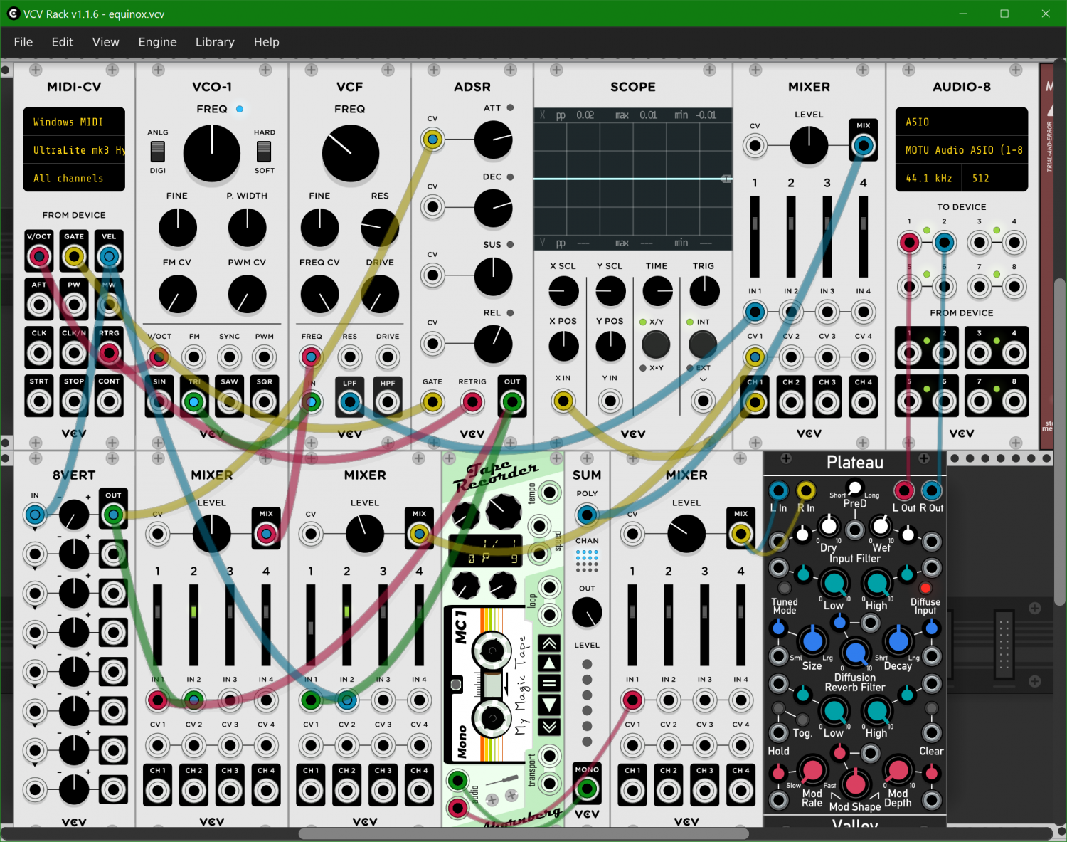Viewport: 1067px width, 842px height.
Task: Select the SQR output jack on VCO-1
Action: [x=264, y=402]
